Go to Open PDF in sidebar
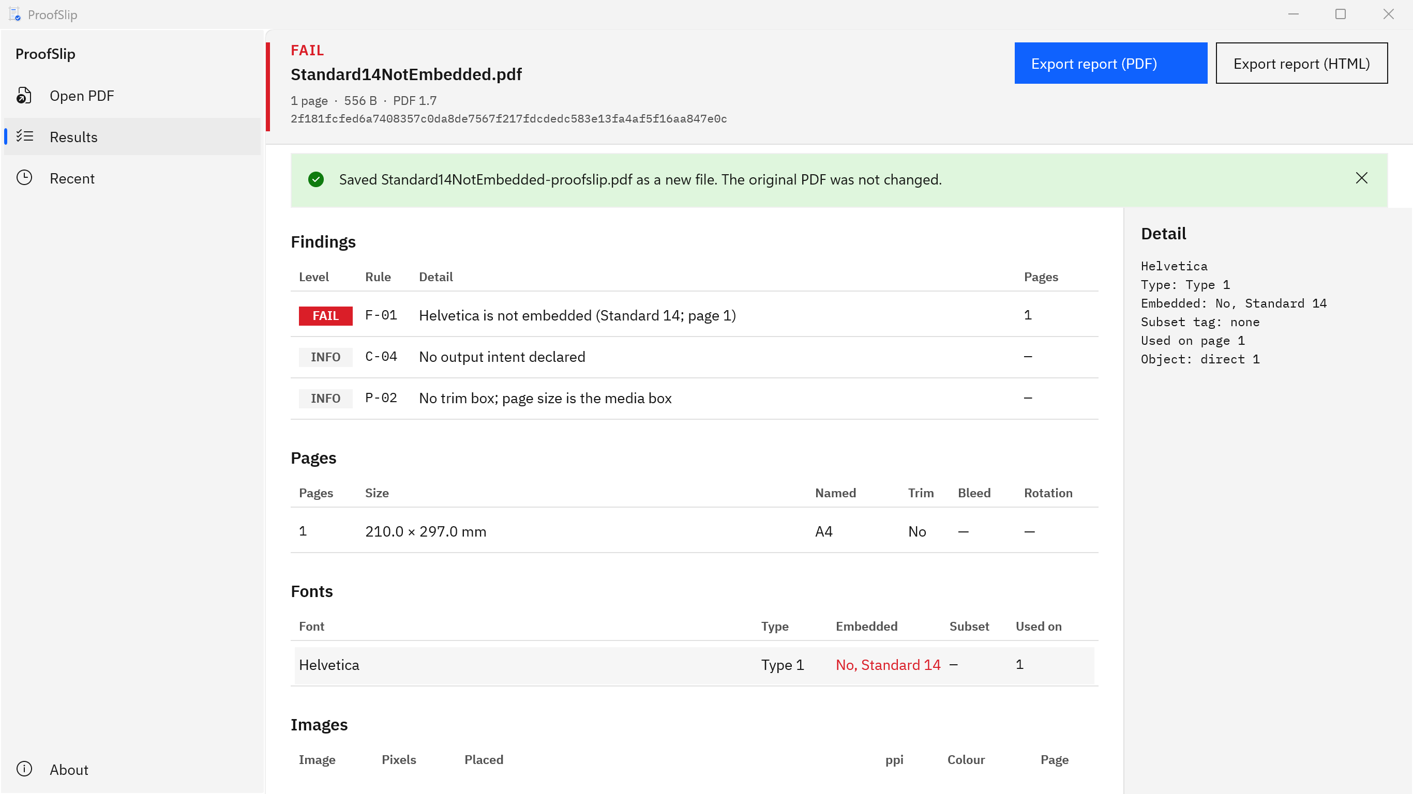 click(132, 96)
